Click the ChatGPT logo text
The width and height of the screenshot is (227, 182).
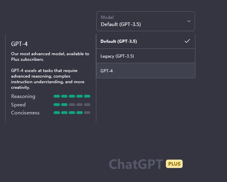(136, 164)
